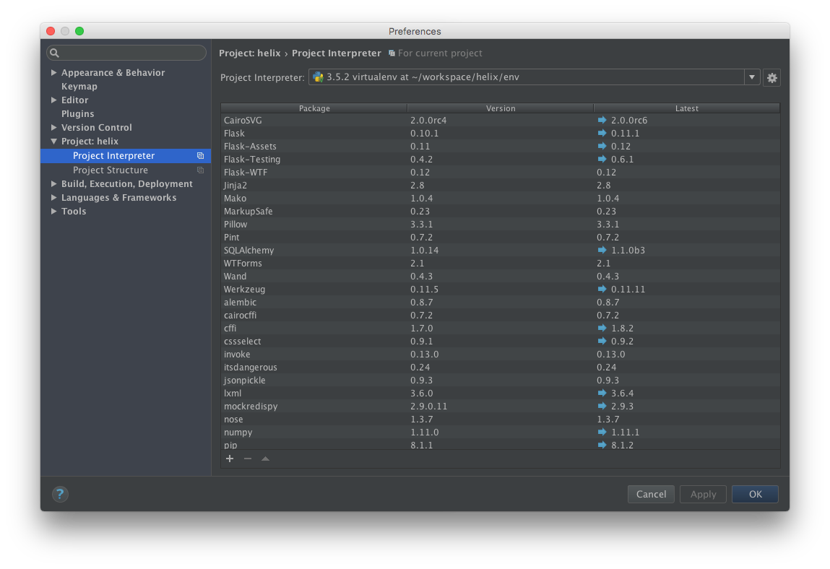Sort by the Package column header
Image resolution: width=830 pixels, height=569 pixels.
point(314,108)
